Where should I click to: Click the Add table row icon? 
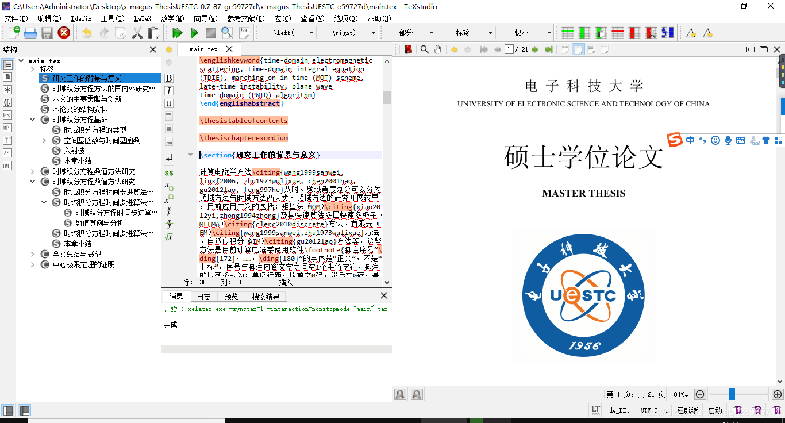click(x=568, y=33)
